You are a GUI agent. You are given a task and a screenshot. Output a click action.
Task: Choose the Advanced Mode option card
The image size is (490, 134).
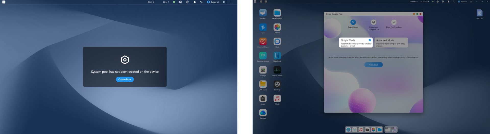tap(391, 43)
